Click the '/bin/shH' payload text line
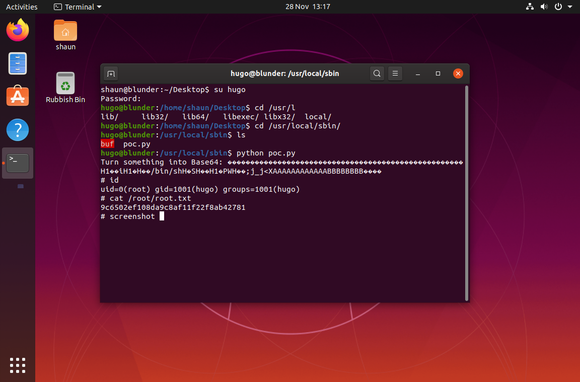 (x=241, y=171)
